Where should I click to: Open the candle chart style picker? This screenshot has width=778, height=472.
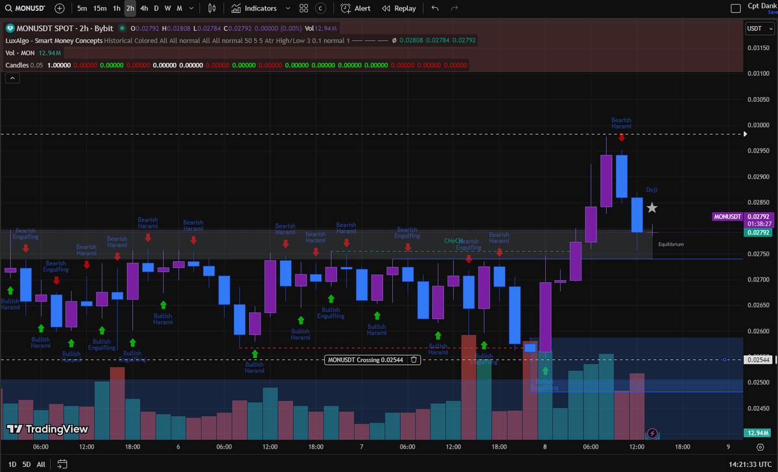[x=213, y=8]
